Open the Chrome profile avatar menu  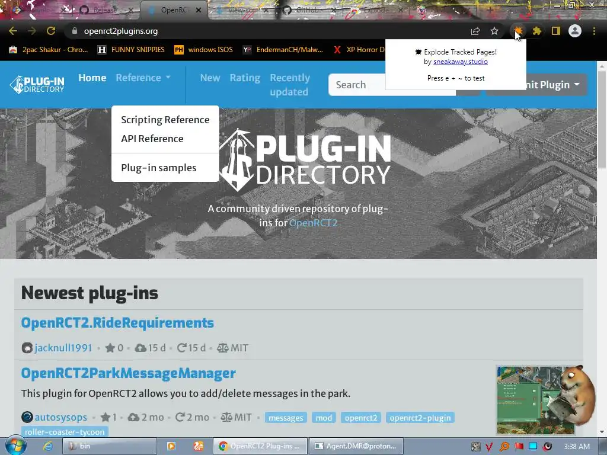coord(575,31)
